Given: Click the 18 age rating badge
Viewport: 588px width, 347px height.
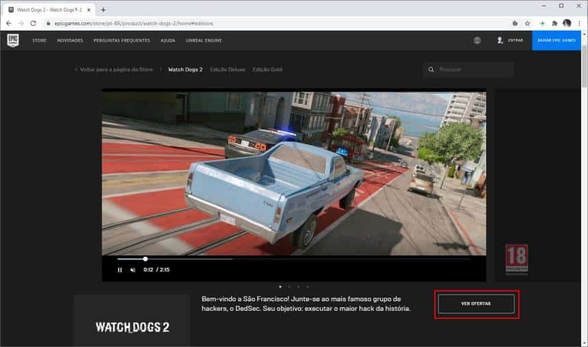Looking at the screenshot, I should [517, 259].
